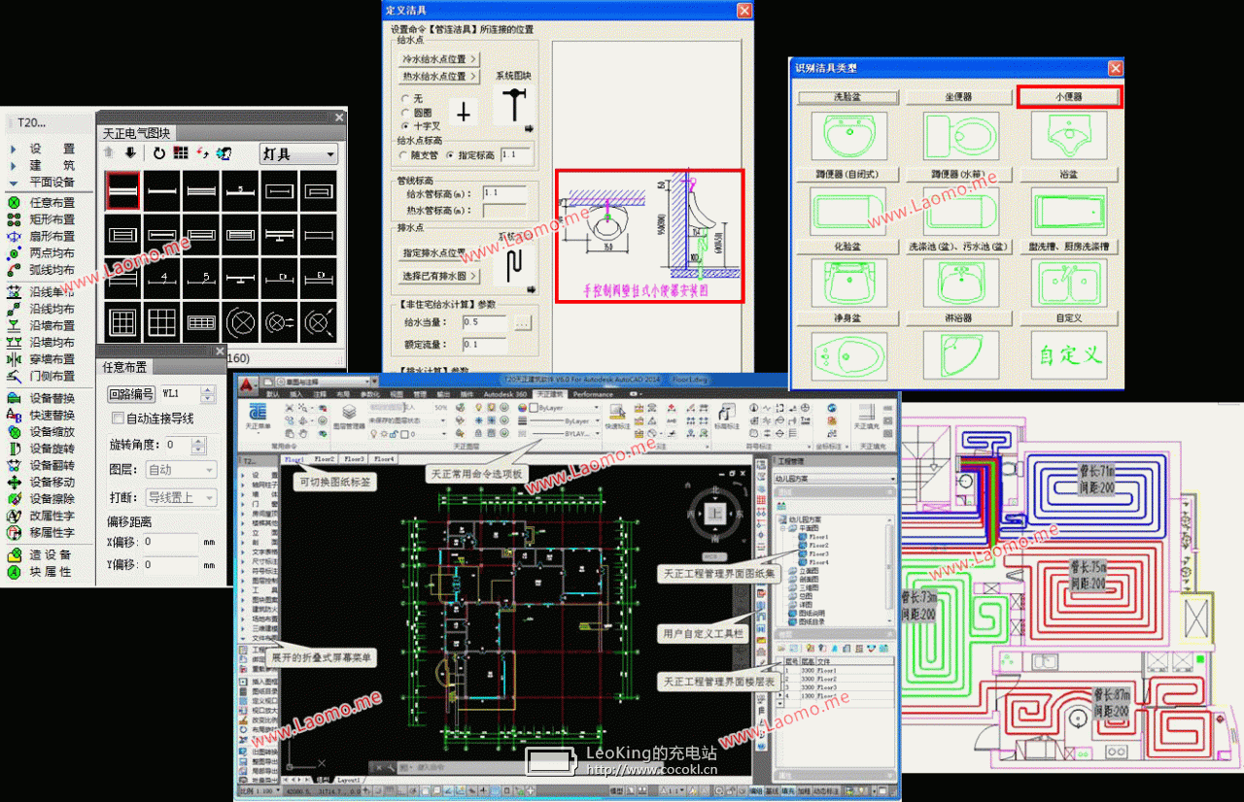This screenshot has width=1244, height=802.
Task: Open the 打断 dropdown in 任意布置
Action: click(181, 498)
